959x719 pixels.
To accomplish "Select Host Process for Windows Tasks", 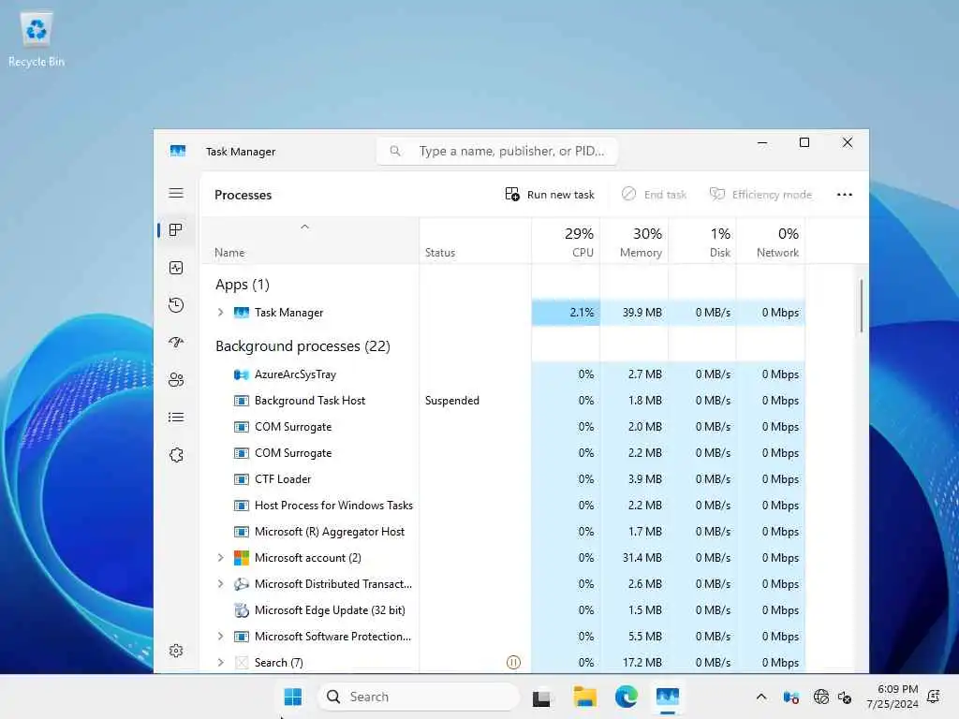I will coord(503,506).
